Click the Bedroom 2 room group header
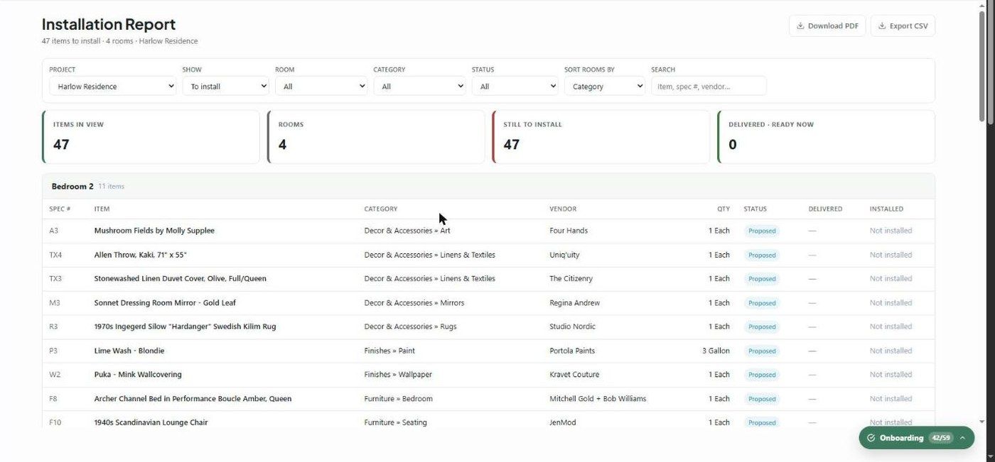The width and height of the screenshot is (995, 462). 488,187
